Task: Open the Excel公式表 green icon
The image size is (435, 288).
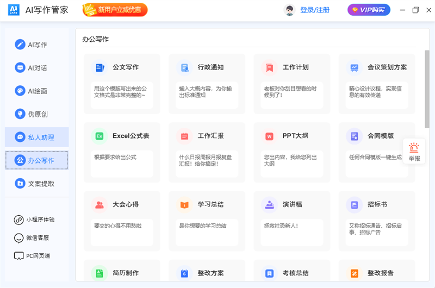Action: pos(100,136)
